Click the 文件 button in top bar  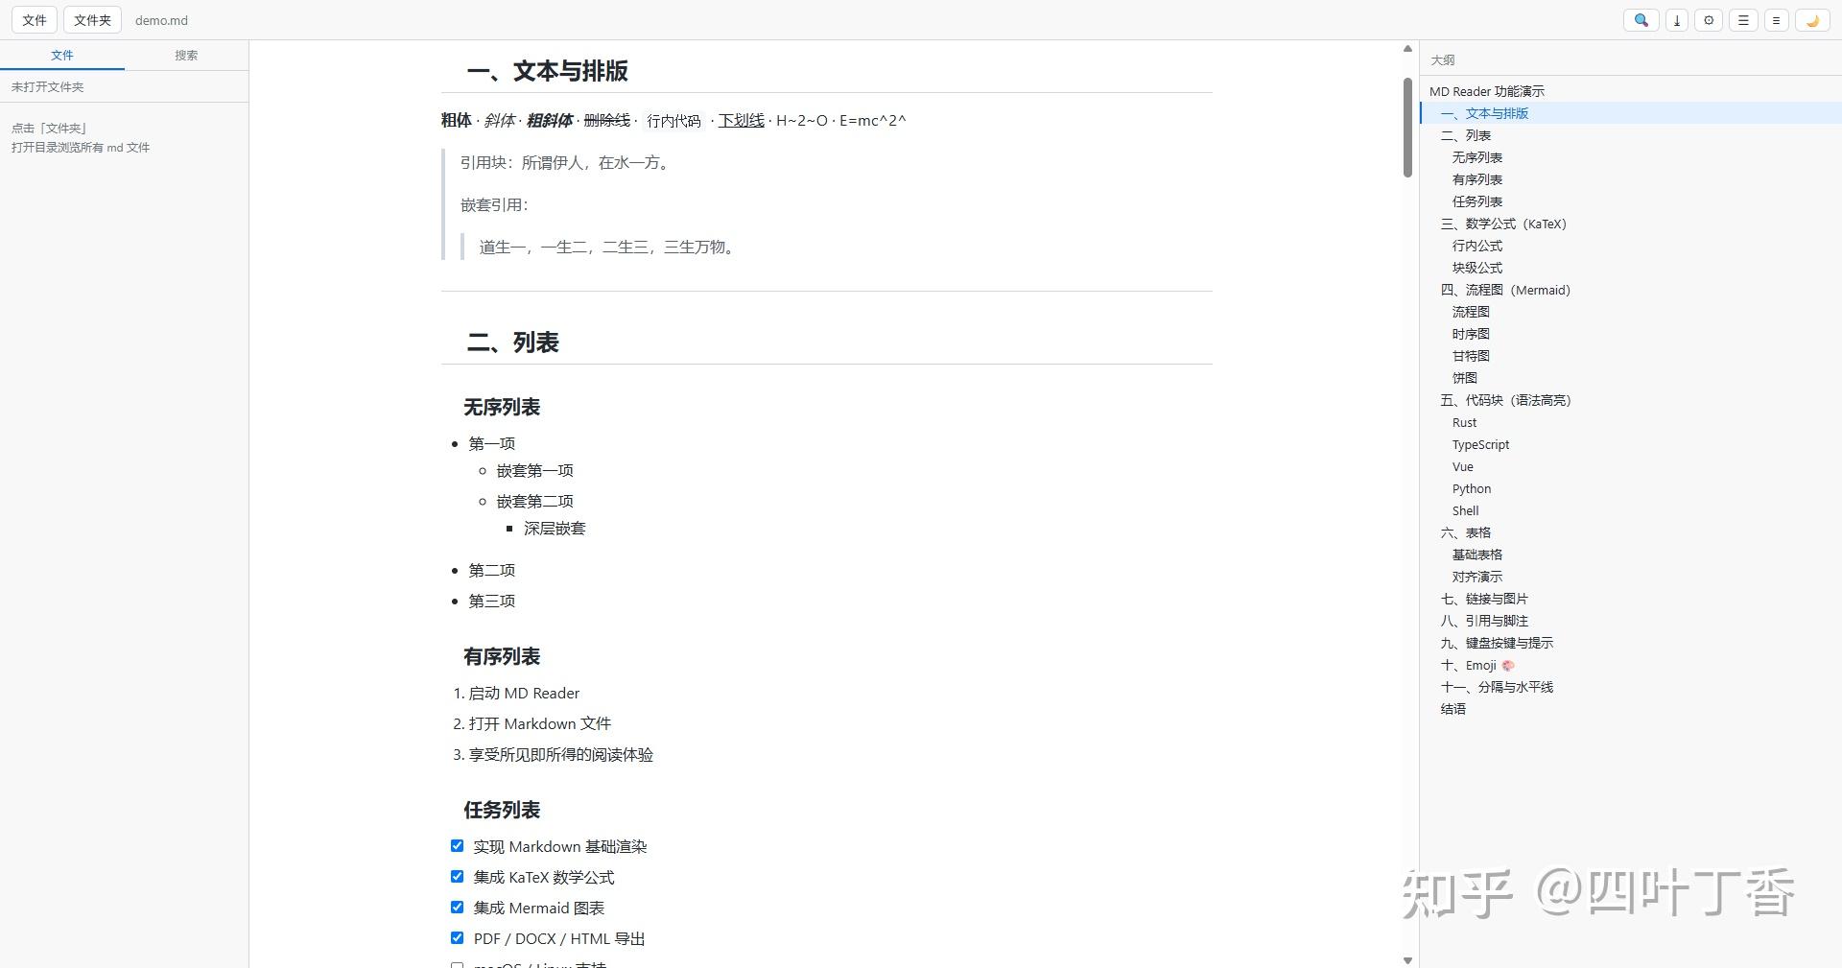pos(35,20)
